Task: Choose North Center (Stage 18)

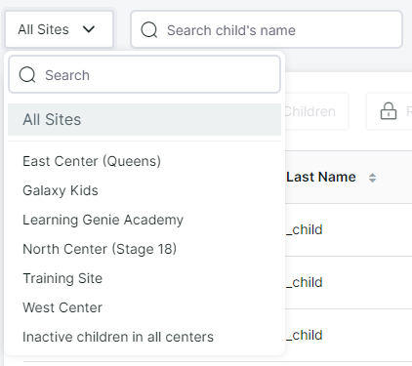Action: click(x=100, y=249)
